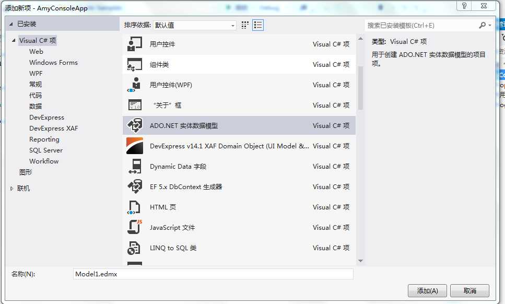Select the Windows Forms category

tap(53, 63)
